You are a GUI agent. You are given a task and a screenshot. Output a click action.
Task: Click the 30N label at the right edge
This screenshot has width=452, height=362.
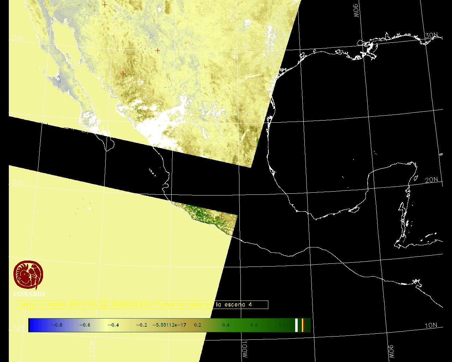tap(431, 35)
